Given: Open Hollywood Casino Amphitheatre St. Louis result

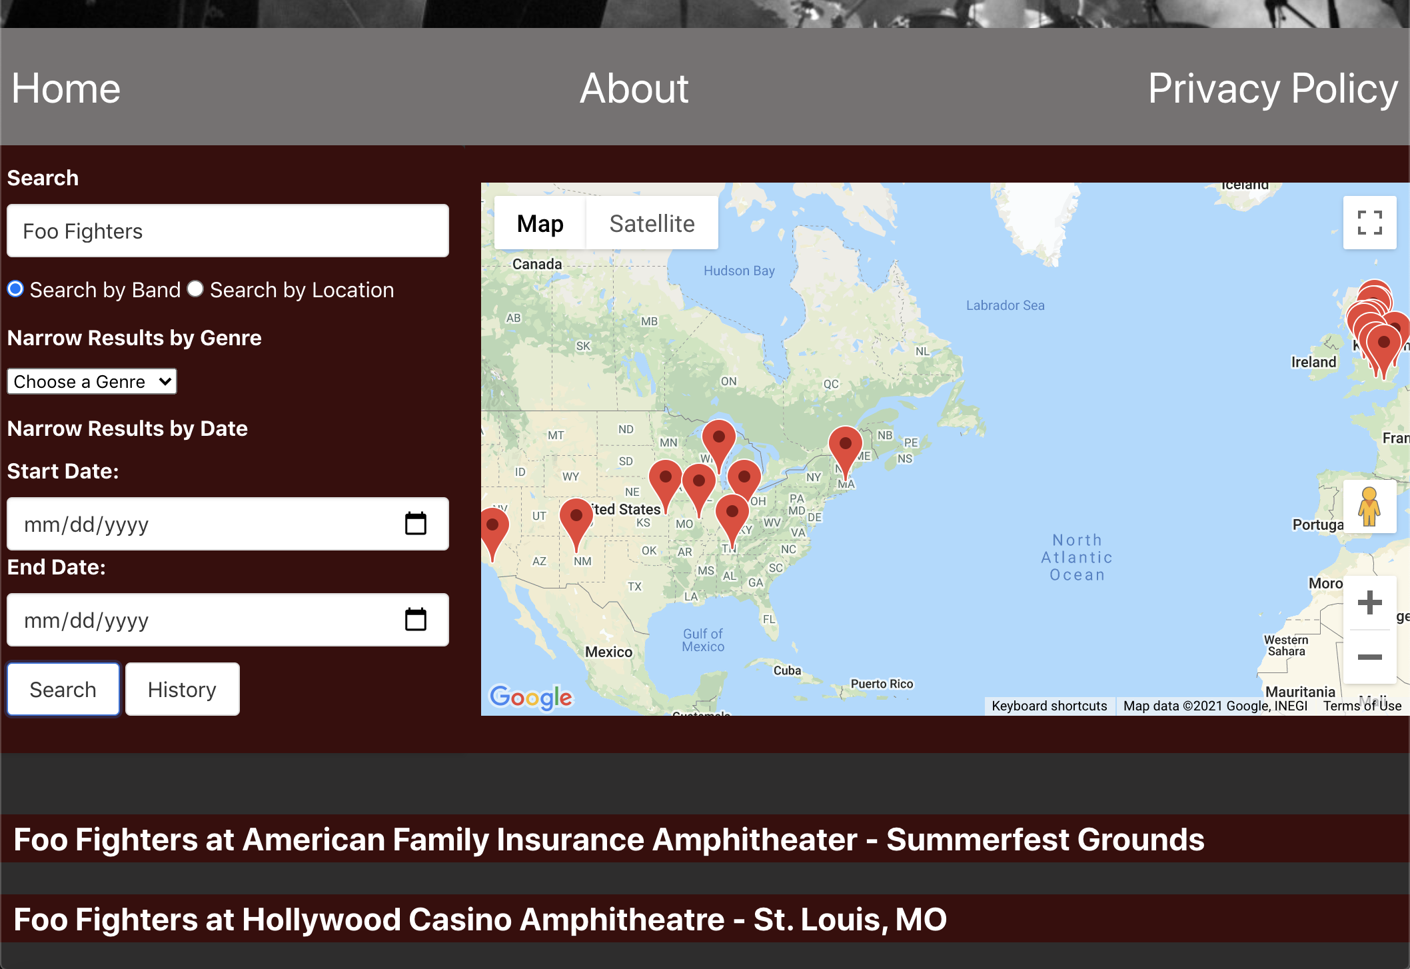Looking at the screenshot, I should [480, 920].
